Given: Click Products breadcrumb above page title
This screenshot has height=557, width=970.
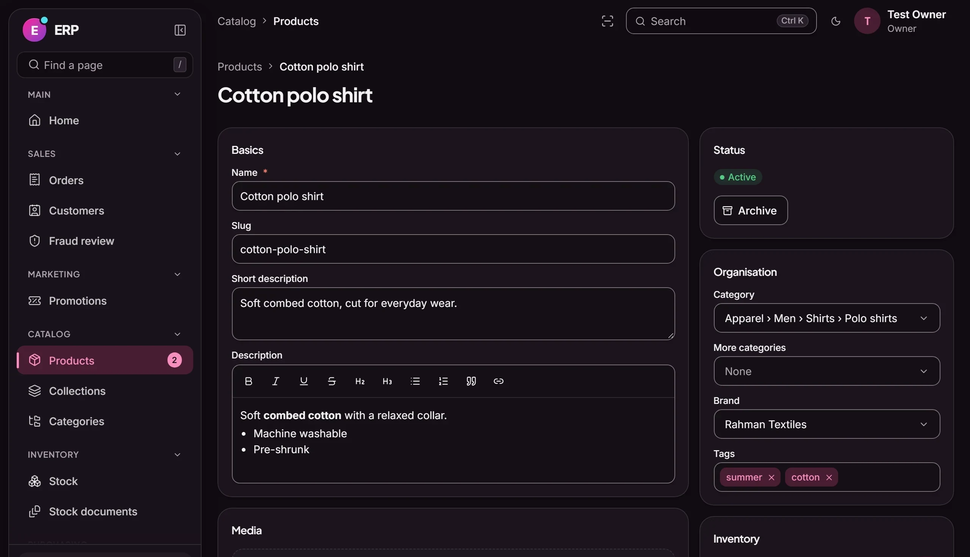Looking at the screenshot, I should [239, 67].
